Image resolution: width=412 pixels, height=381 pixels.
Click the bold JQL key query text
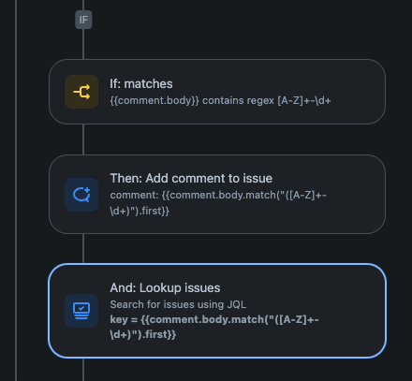(x=214, y=327)
